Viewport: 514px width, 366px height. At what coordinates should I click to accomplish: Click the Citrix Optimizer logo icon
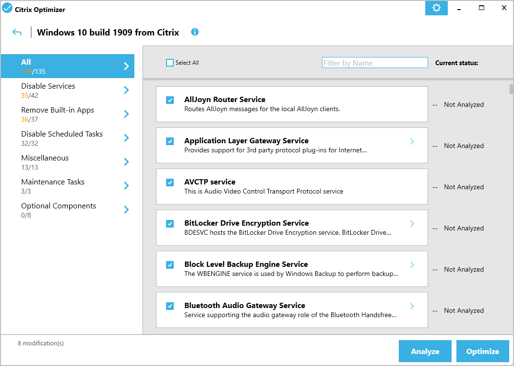pos(7,8)
